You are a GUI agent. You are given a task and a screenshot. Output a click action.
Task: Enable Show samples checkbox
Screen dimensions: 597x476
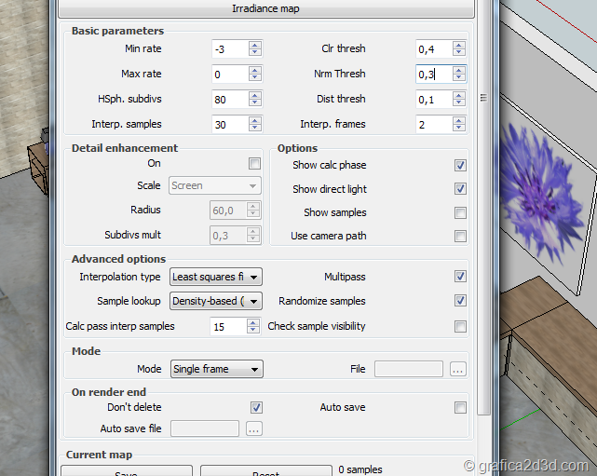[x=460, y=213]
